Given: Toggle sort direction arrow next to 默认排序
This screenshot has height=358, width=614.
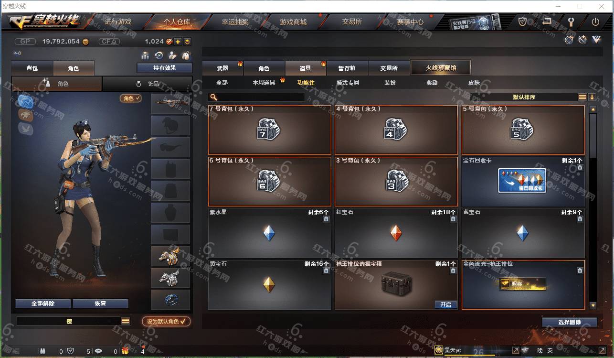Looking at the screenshot, I should (x=592, y=97).
